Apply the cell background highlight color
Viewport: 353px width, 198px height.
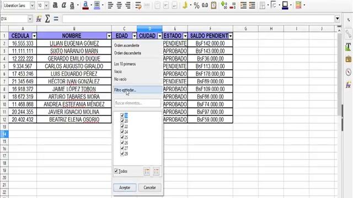point(97,5)
